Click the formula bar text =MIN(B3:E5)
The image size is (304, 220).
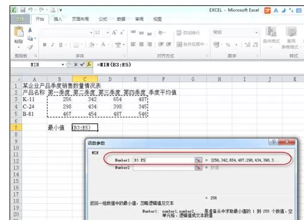(x=114, y=64)
